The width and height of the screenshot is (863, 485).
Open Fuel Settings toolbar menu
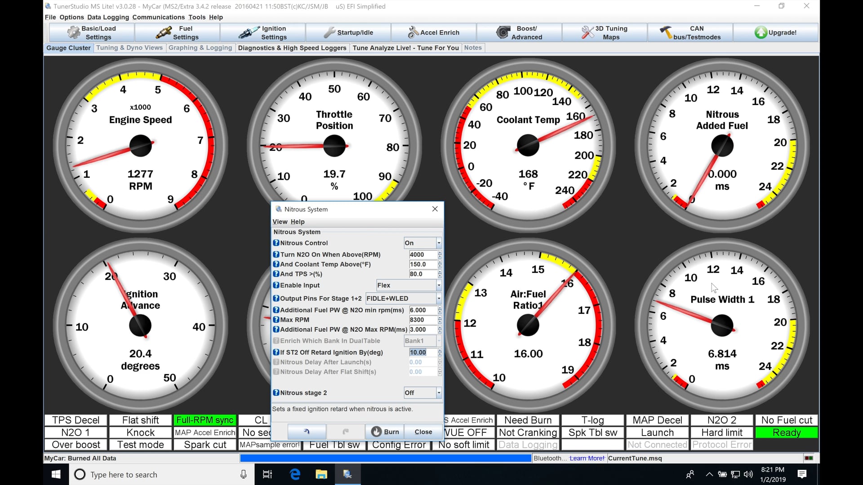click(x=177, y=32)
